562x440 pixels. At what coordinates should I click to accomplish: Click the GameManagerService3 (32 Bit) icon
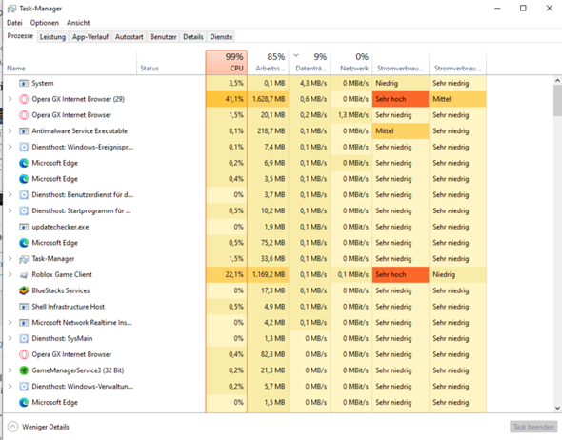[24, 370]
